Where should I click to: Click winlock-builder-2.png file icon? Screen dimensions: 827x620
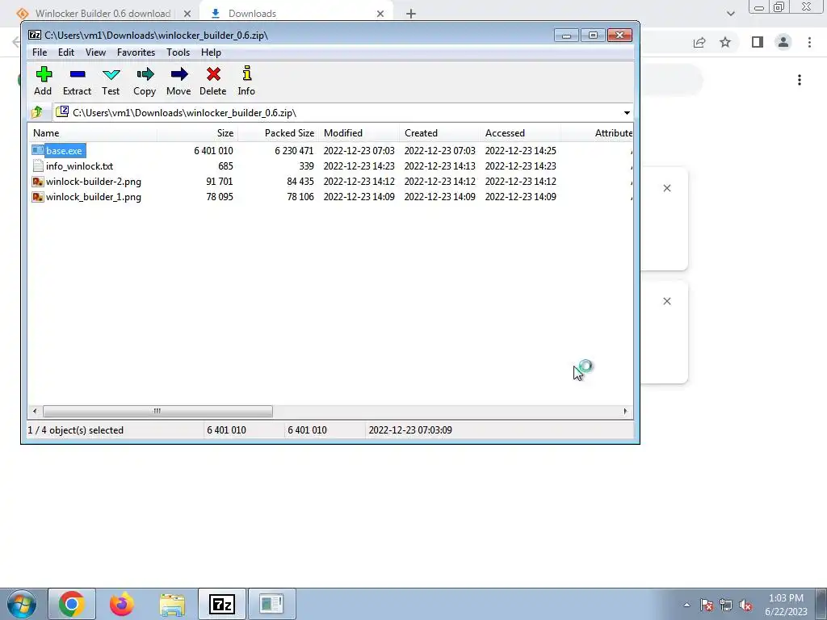38,182
